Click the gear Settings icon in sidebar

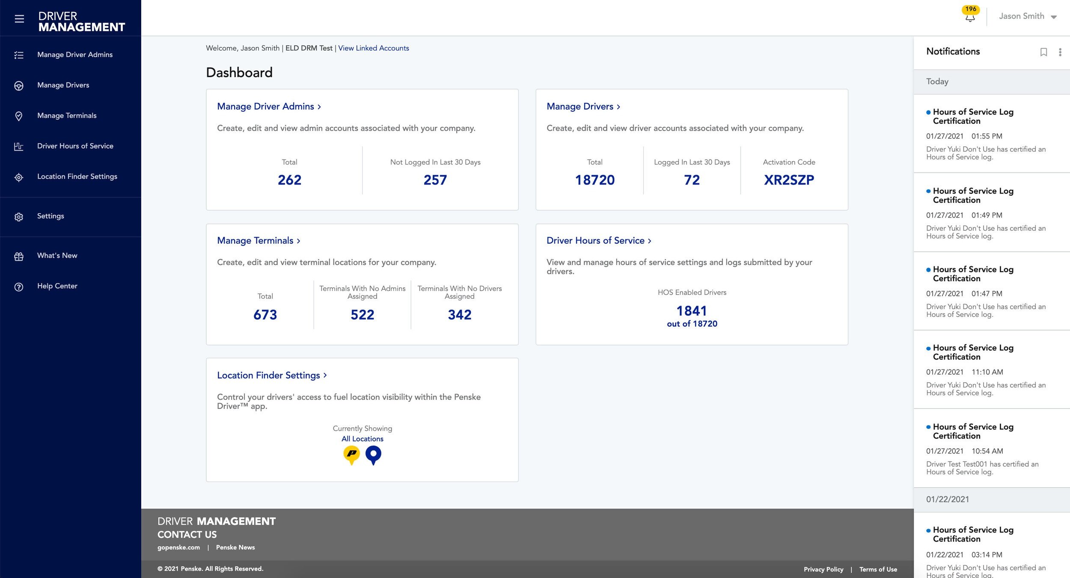(x=19, y=217)
